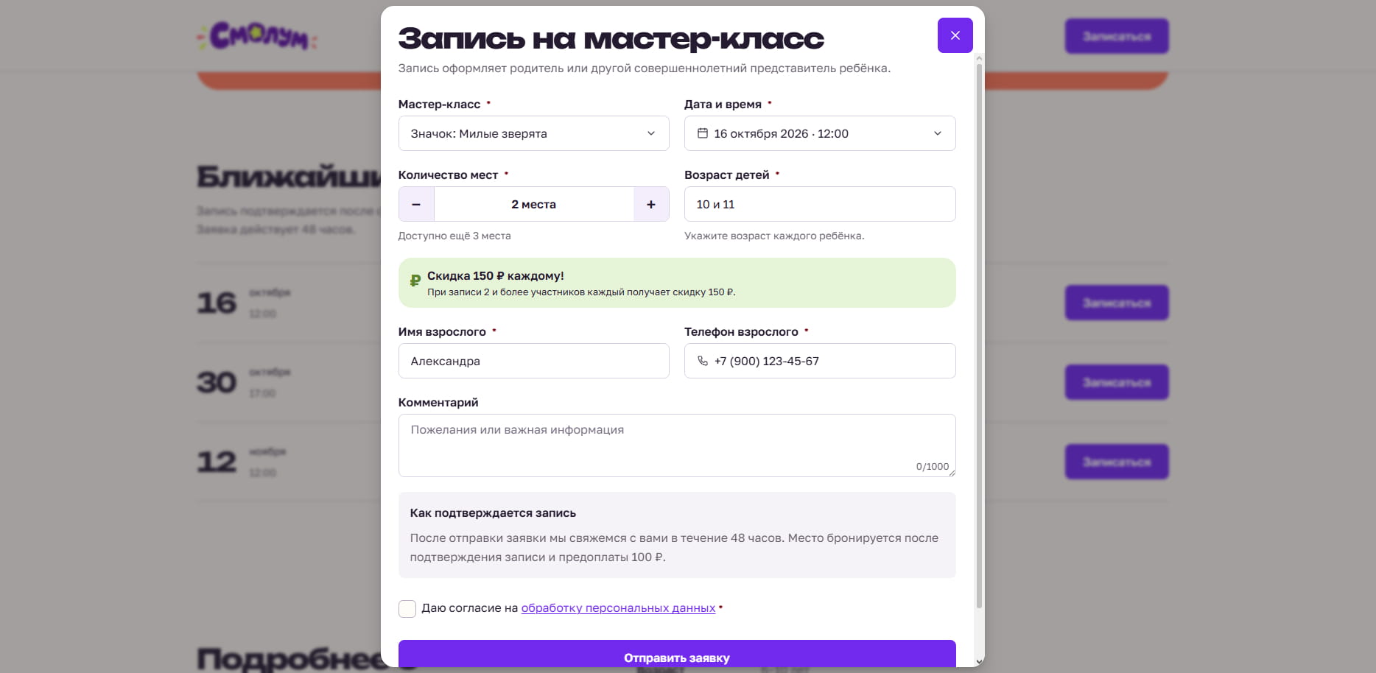Click the calendar icon in the date field
The image size is (1376, 673).
point(703,133)
